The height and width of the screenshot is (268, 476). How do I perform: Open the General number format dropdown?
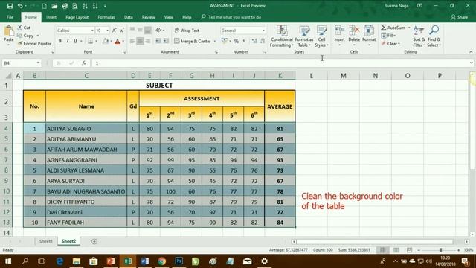coord(263,31)
